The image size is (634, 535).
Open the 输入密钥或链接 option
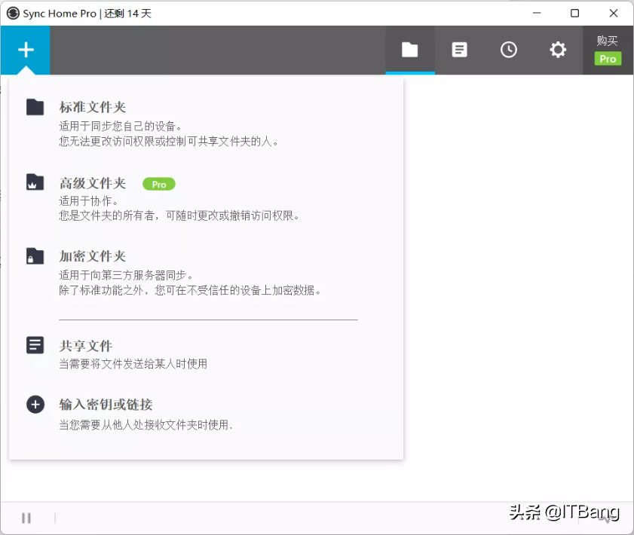(106, 405)
